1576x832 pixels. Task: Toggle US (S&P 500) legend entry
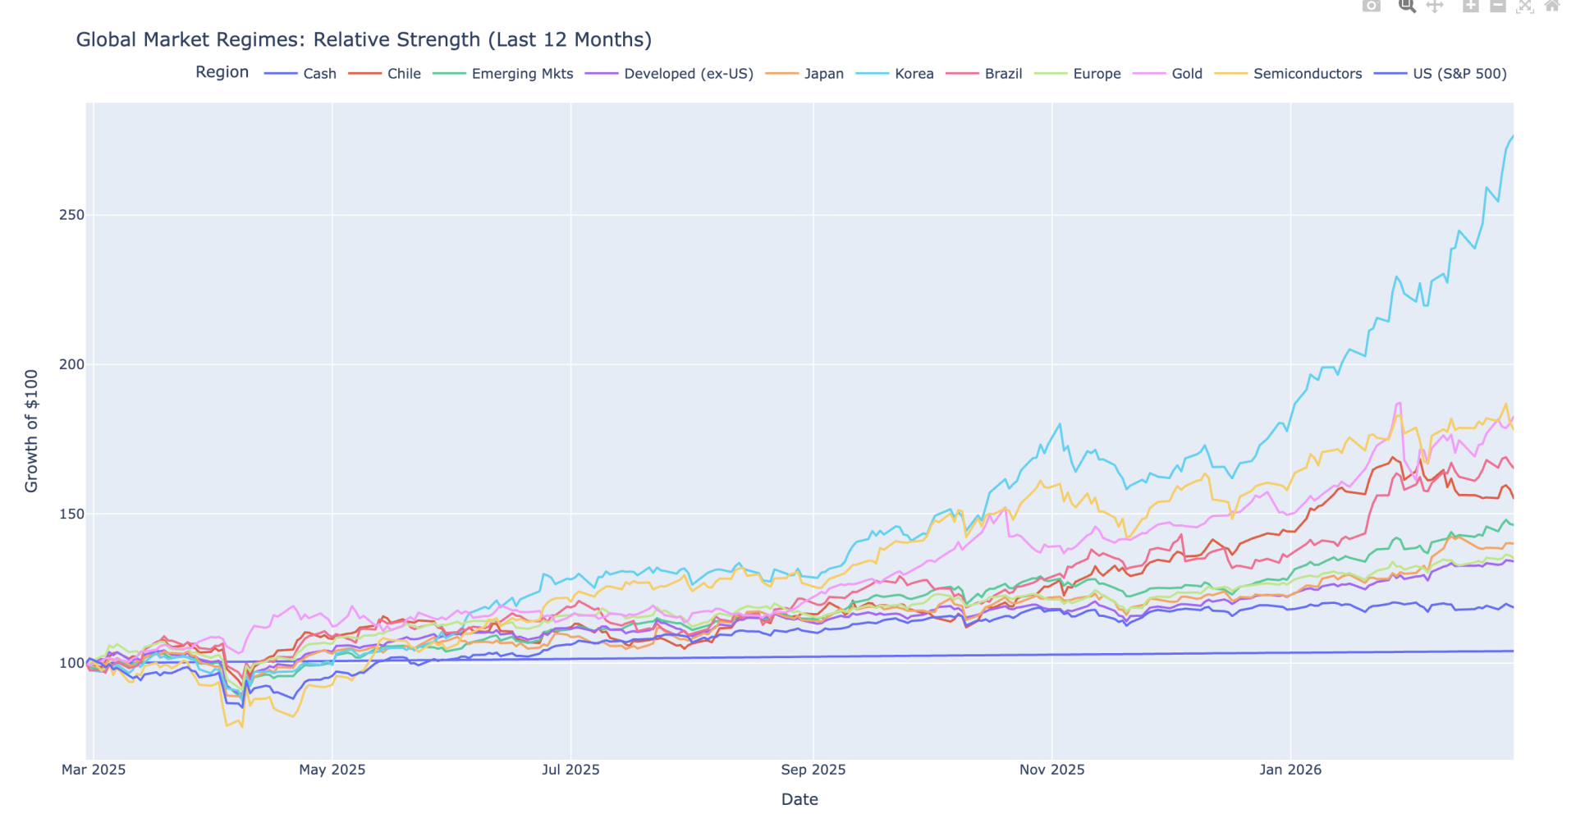1459,74
